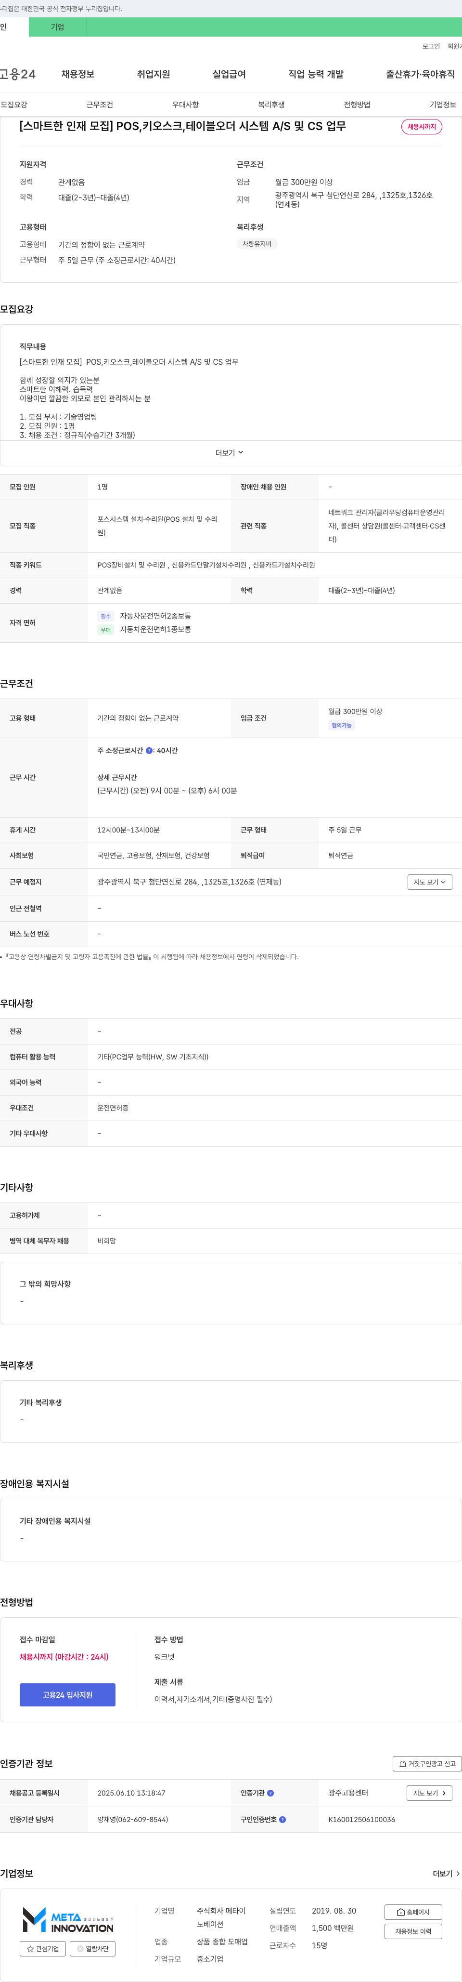Open 취업지원 menu
Viewport: 462px width, 1982px height.
153,74
